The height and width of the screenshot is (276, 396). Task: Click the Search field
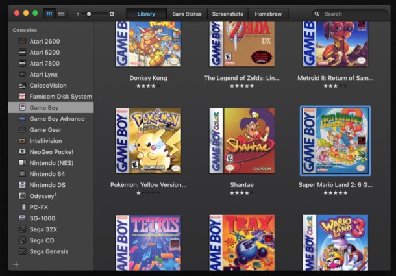350,14
